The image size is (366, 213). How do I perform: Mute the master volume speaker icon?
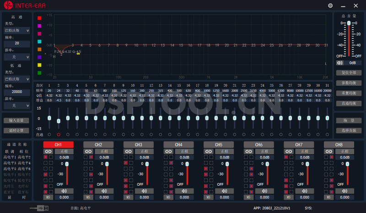(x=339, y=63)
